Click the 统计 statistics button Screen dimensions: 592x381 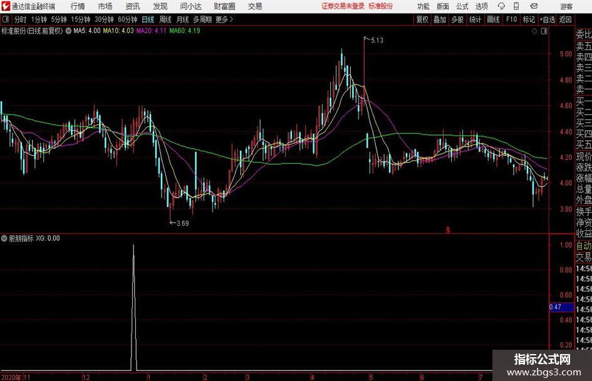tap(475, 19)
